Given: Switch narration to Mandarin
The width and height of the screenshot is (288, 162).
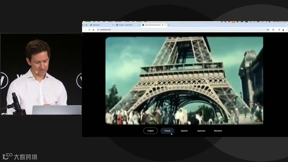Looking at the screenshot, I should [x=218, y=131].
